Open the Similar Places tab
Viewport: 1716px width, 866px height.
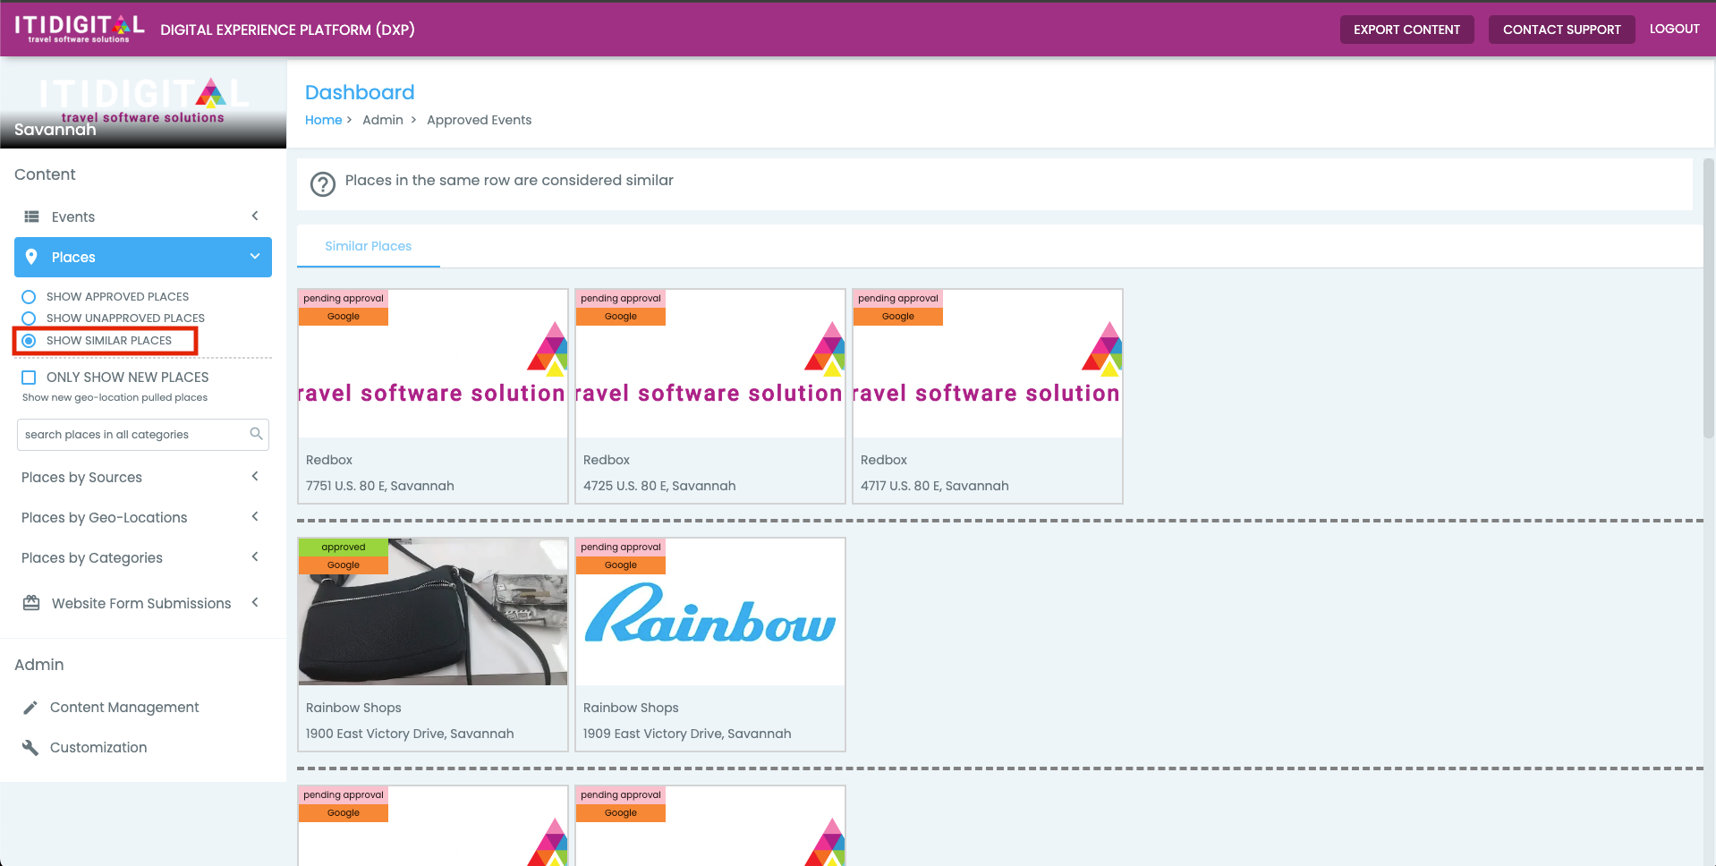[x=369, y=246]
